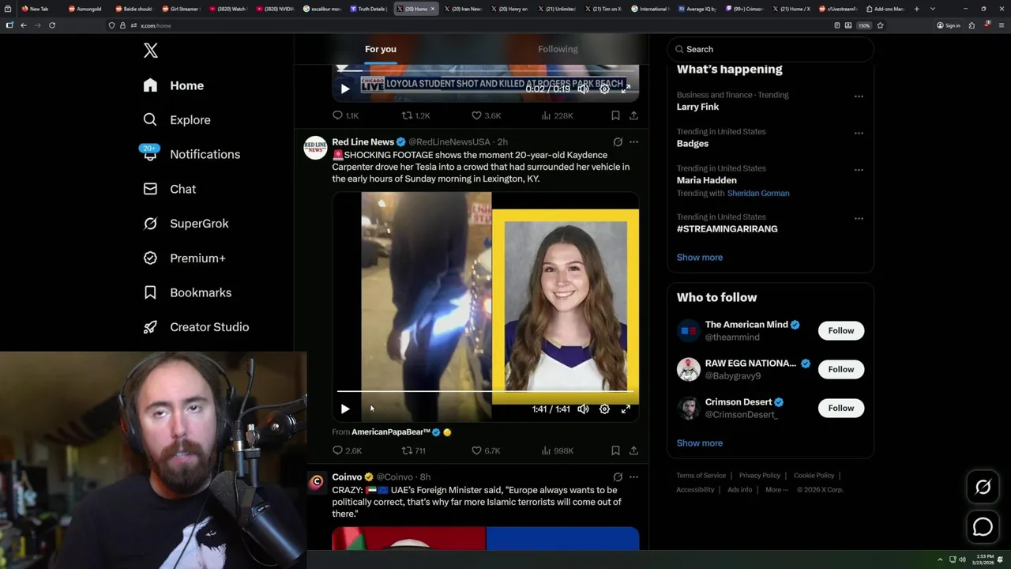Open the Sheridan Gorman trending link

758,193
